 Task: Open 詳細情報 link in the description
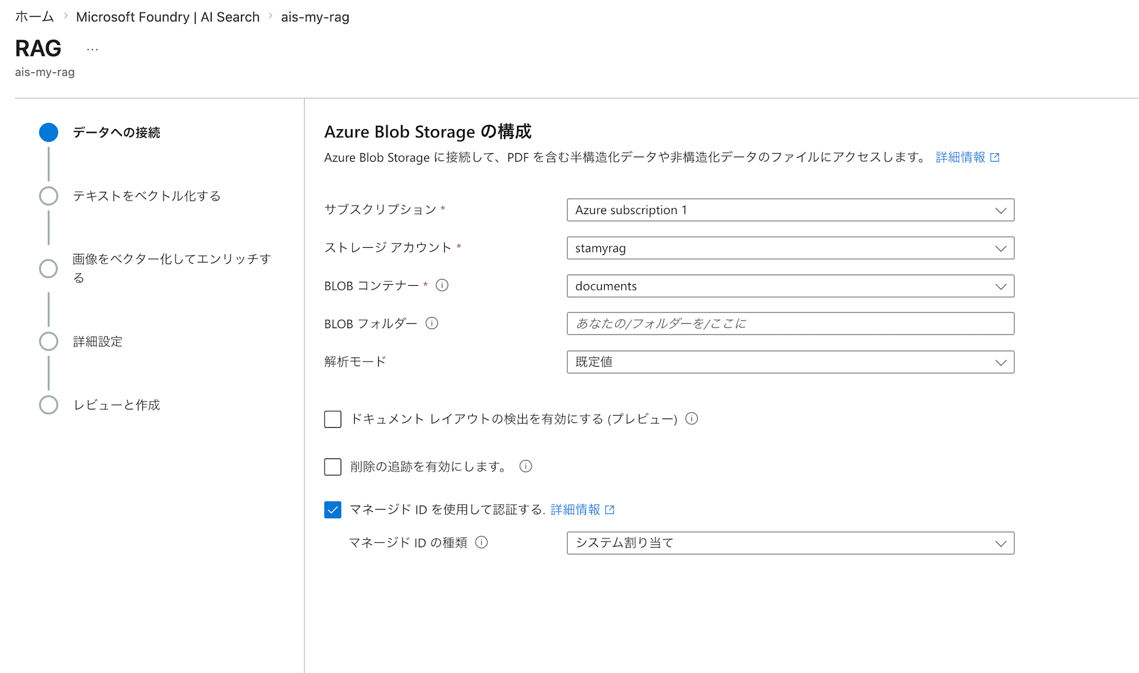tap(960, 157)
